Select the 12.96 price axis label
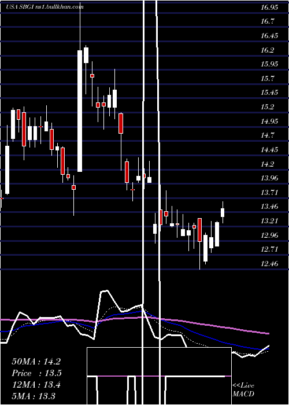 pos(269,235)
